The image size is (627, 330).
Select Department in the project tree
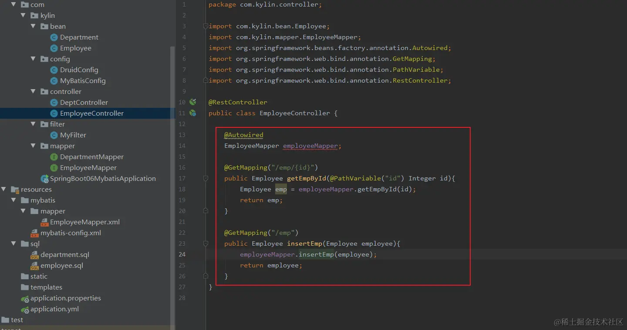click(79, 37)
